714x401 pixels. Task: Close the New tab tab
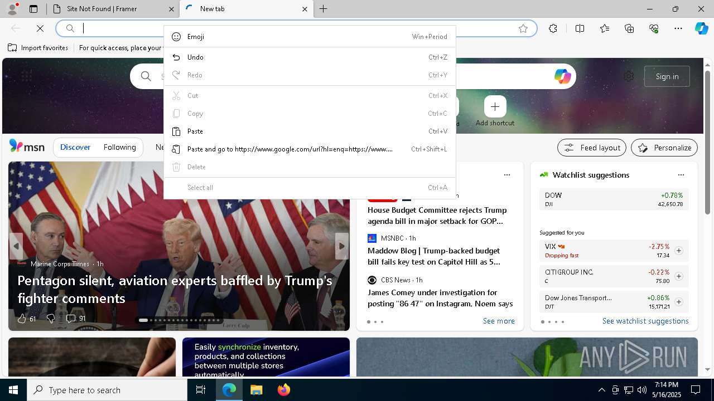[x=305, y=9]
